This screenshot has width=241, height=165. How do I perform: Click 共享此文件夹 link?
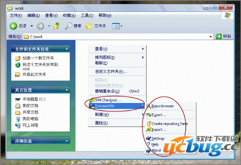[x=34, y=75]
